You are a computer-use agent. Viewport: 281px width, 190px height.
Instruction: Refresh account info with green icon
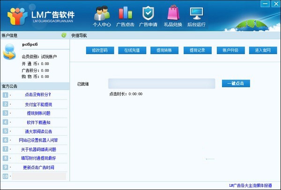tap(64, 35)
